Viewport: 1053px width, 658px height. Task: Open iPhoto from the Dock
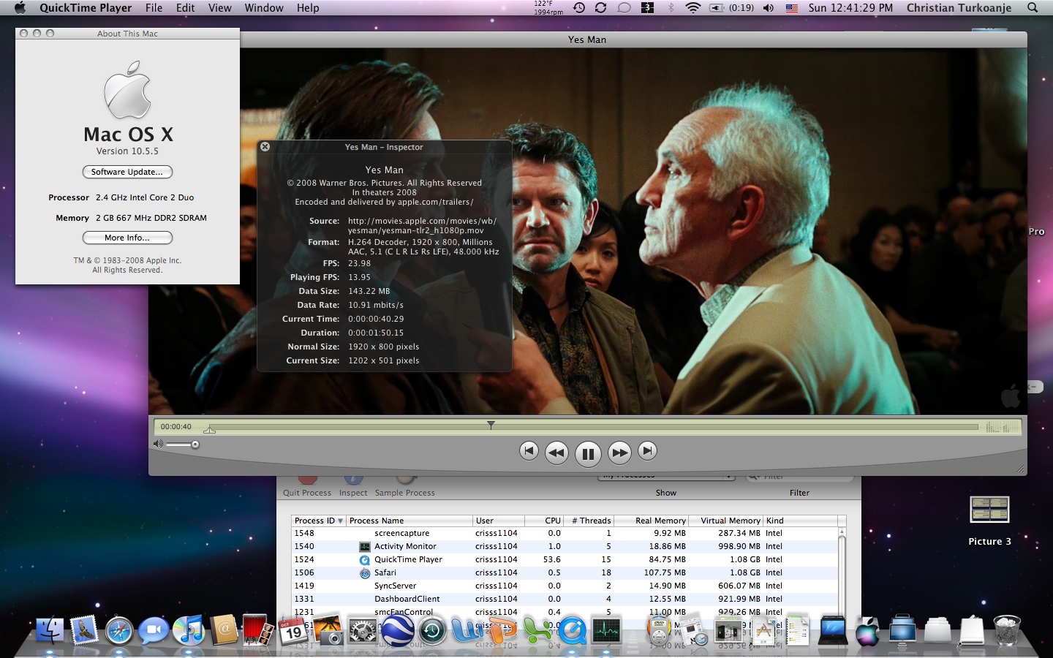pyautogui.click(x=328, y=629)
